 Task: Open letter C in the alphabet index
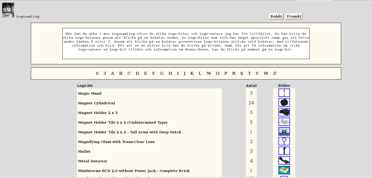tap(129, 73)
